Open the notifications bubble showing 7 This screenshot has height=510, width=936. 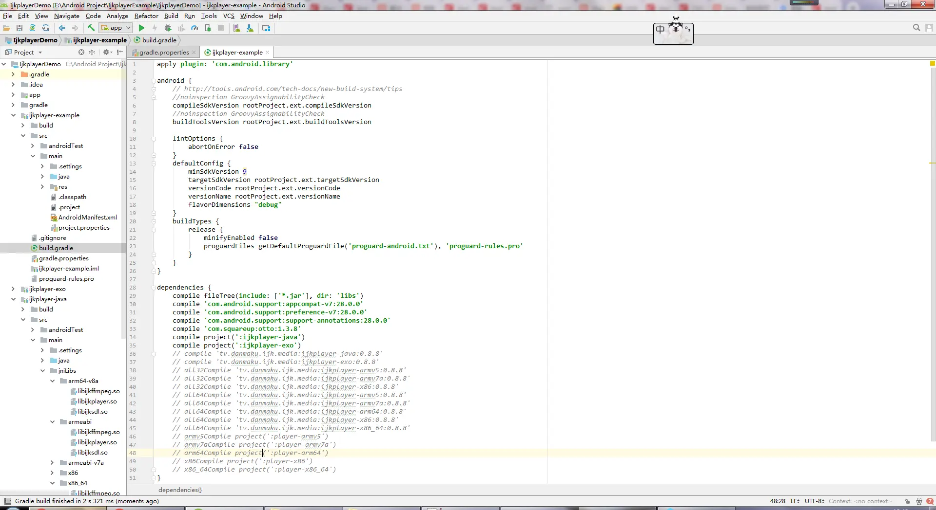pyautogui.click(x=930, y=501)
